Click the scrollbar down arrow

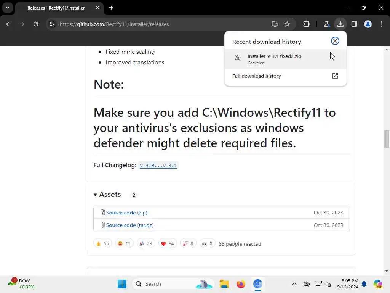click(387, 271)
